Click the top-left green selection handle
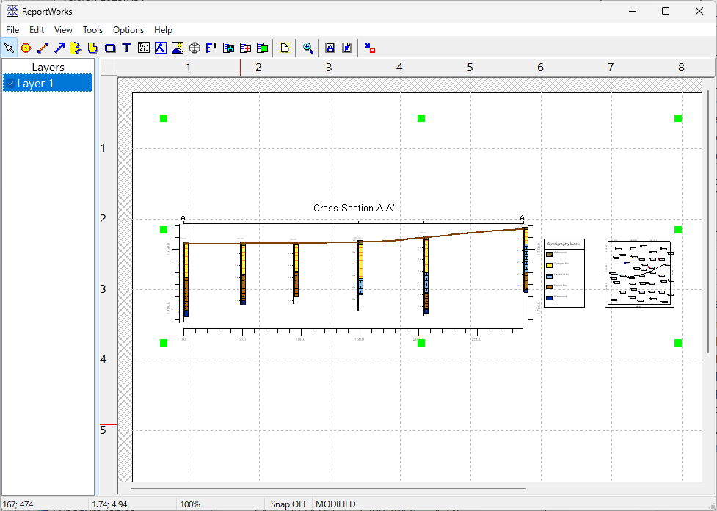Screen dimensions: 717x511 (x=164, y=118)
